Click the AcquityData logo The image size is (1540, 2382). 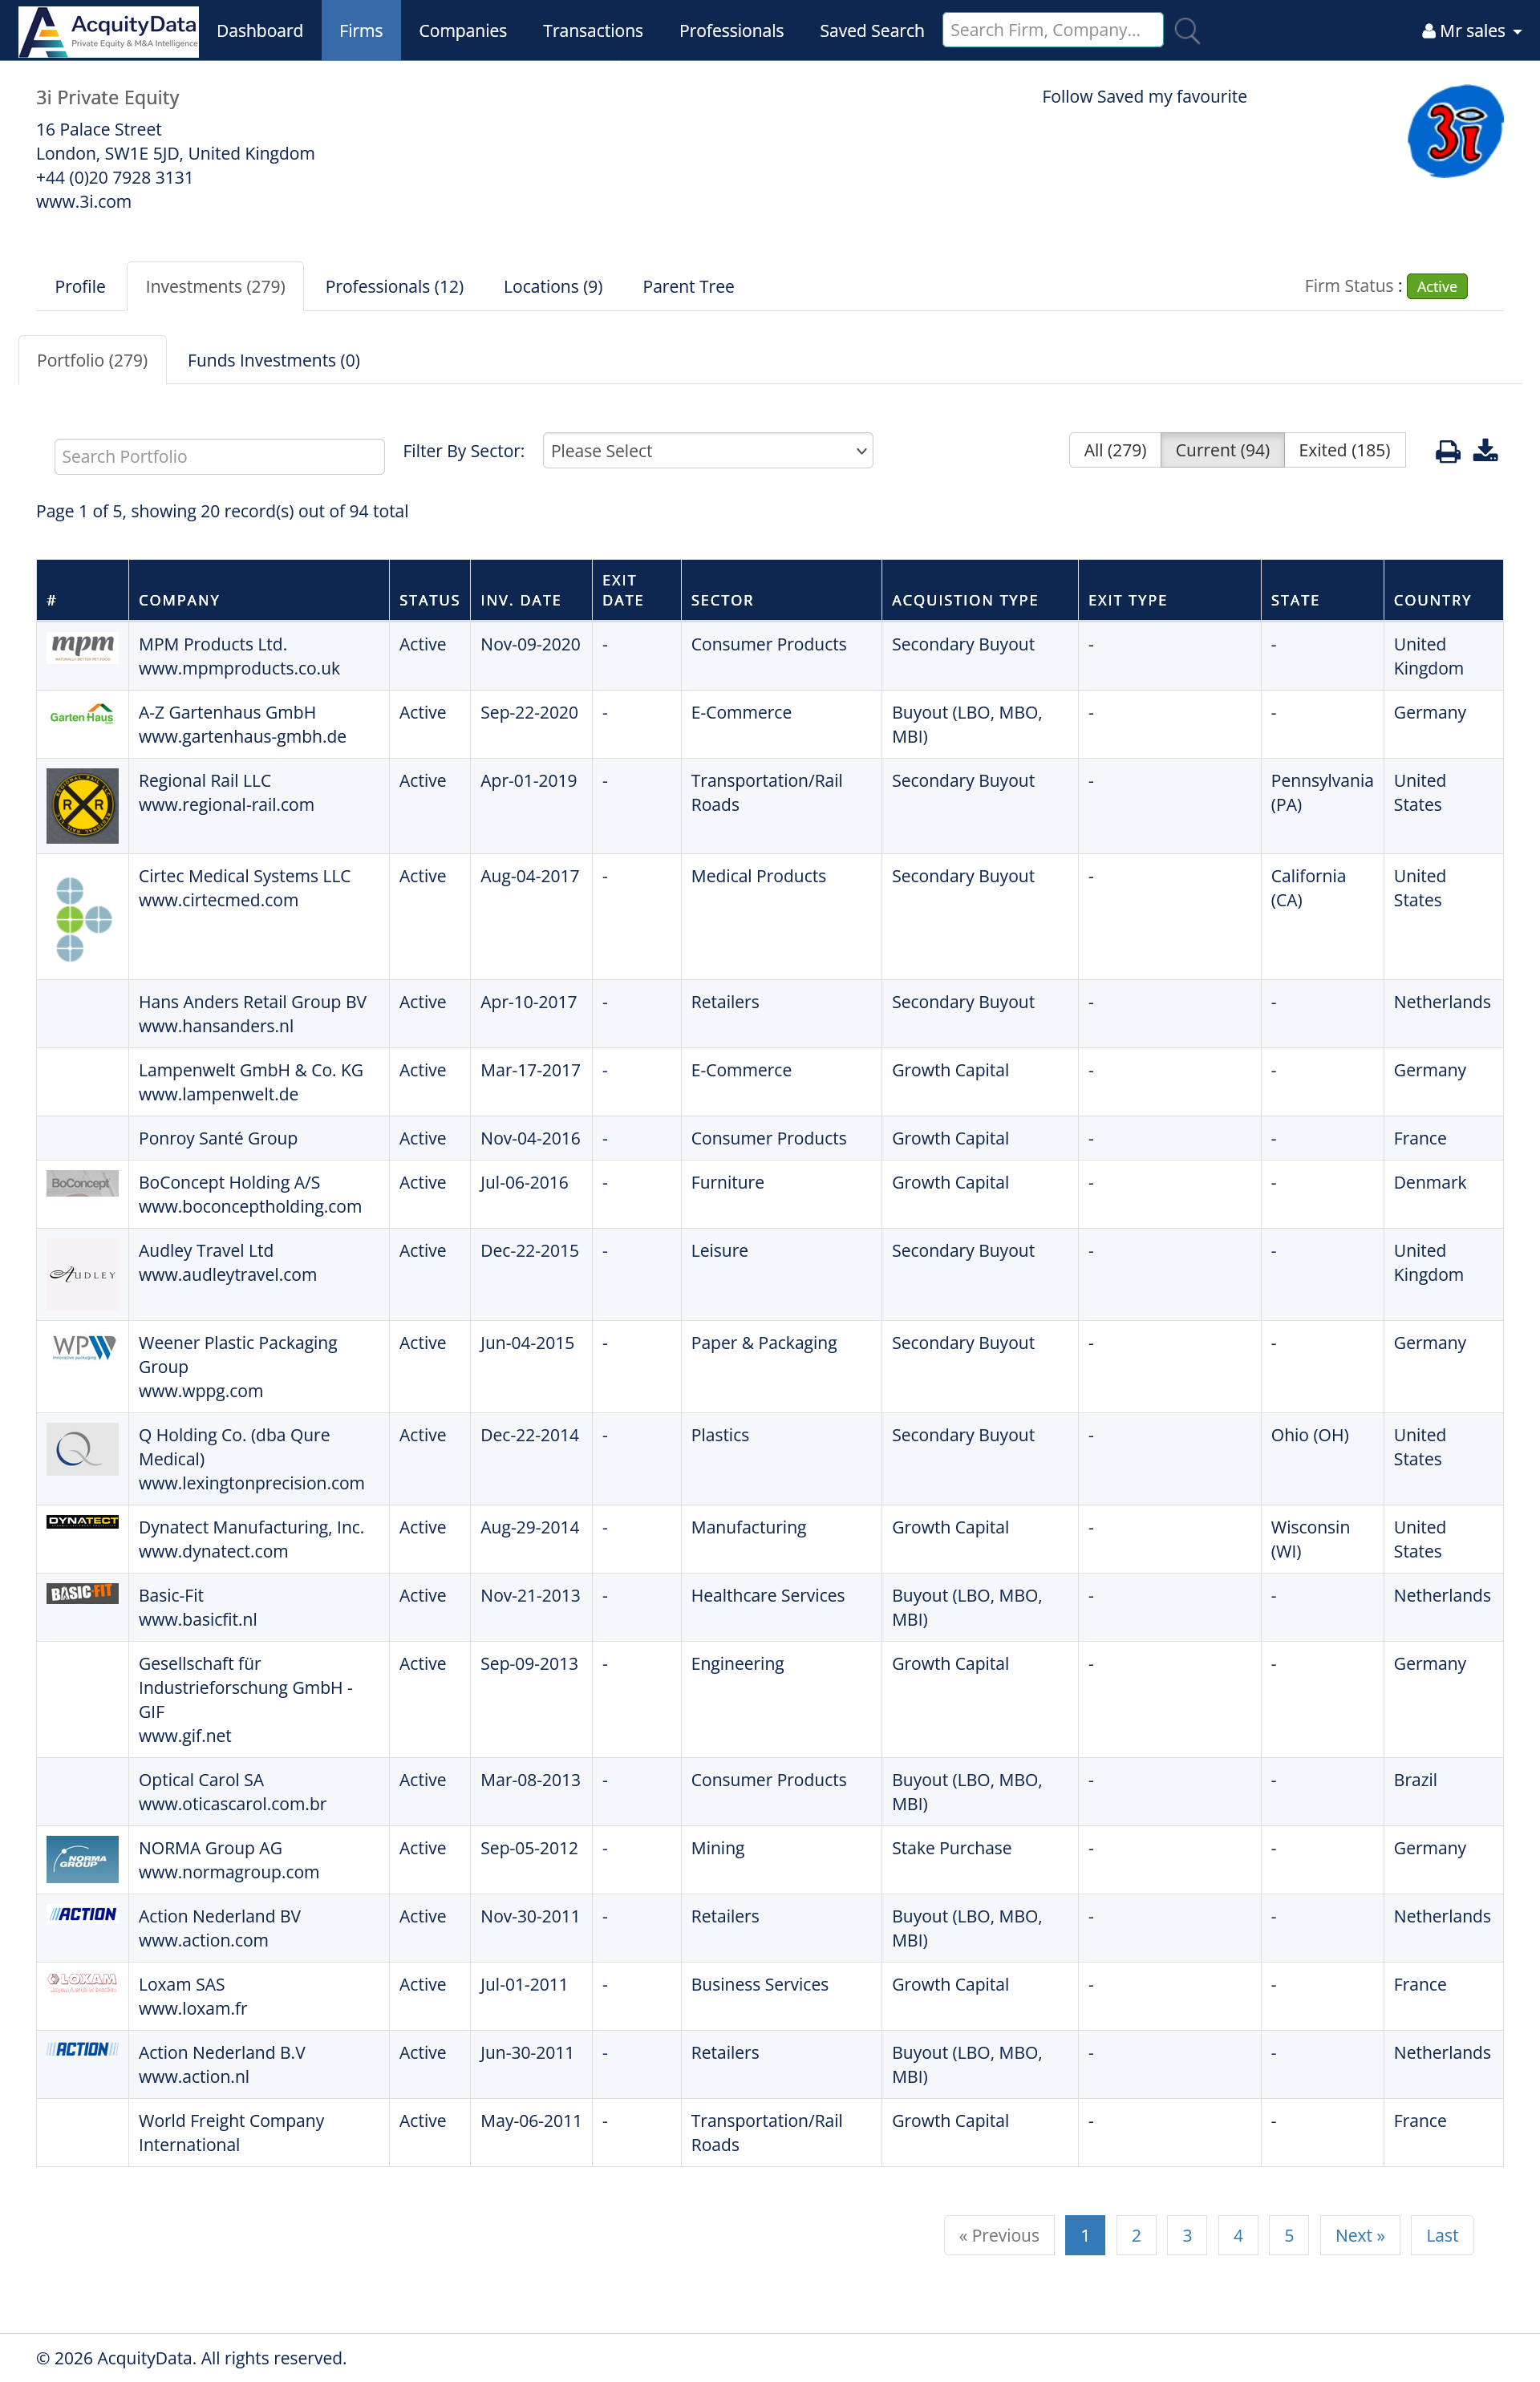[108, 30]
